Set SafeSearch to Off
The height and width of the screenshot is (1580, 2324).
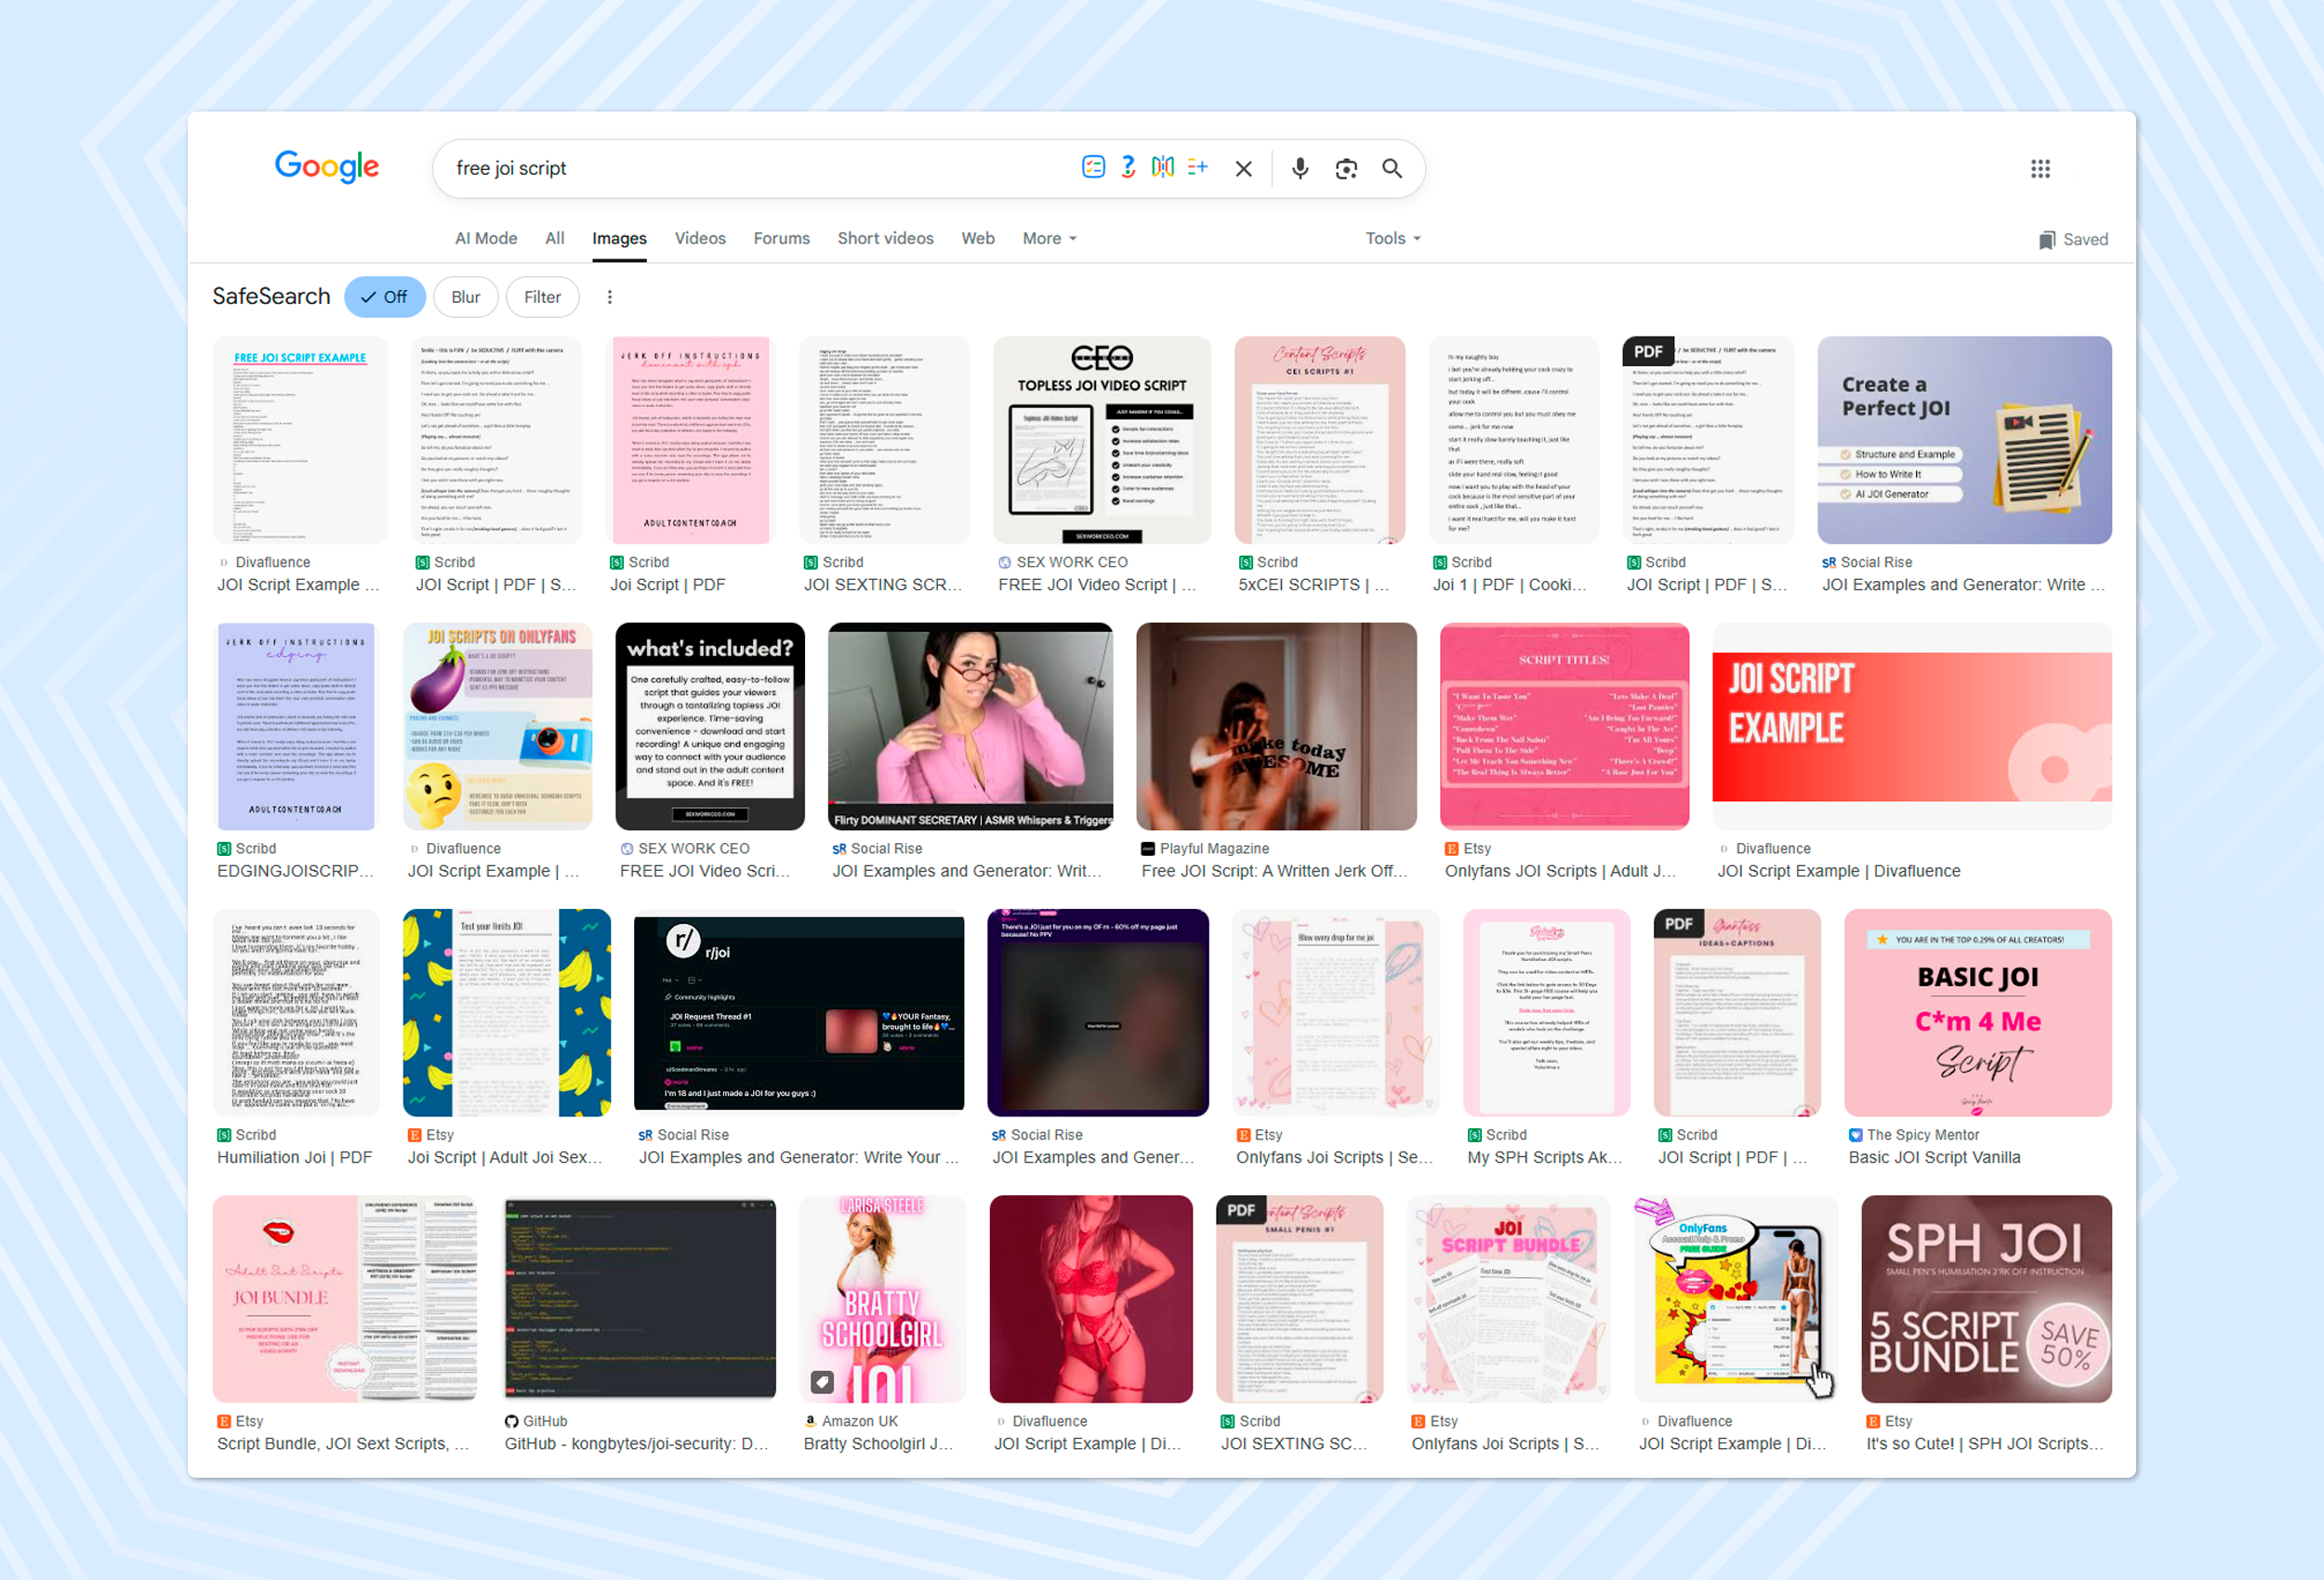(384, 297)
